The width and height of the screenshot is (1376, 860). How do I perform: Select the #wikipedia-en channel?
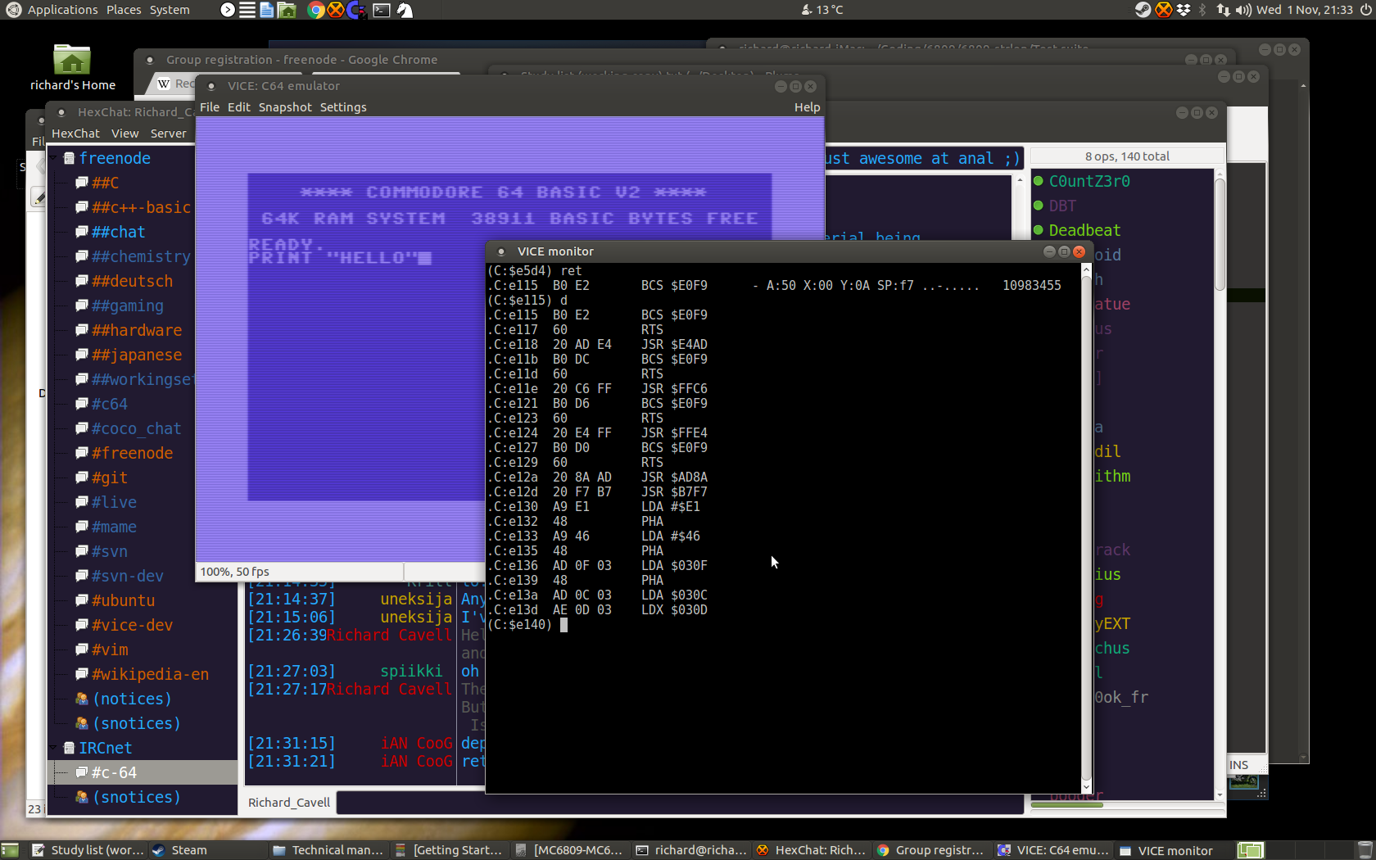[x=150, y=674]
